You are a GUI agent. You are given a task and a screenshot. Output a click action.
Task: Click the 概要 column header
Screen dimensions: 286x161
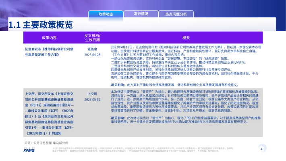186,38
